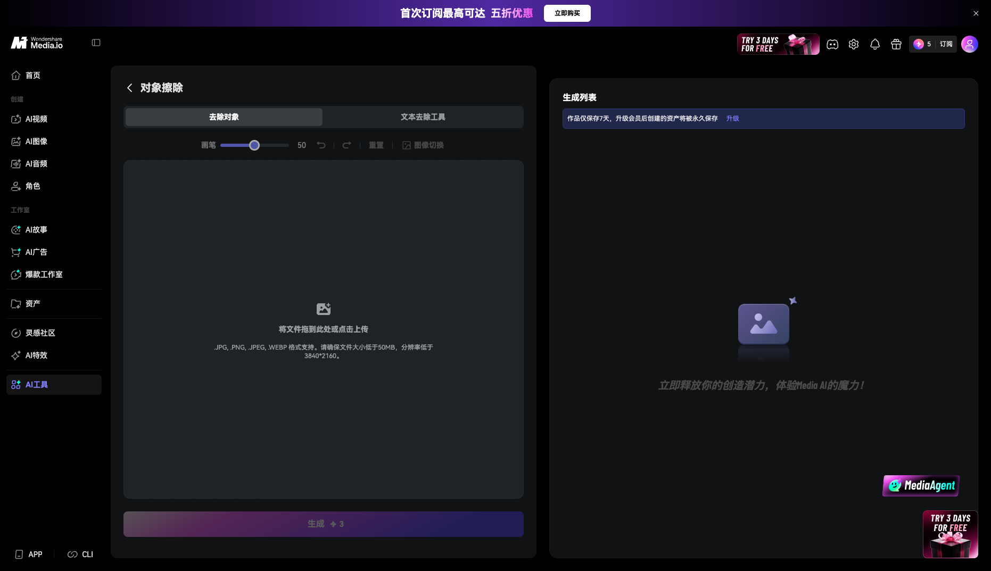Click the 图像切换 image switch button

[x=423, y=145]
